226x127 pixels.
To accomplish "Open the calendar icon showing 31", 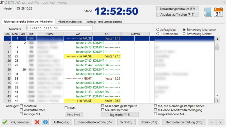I will coord(218,12).
